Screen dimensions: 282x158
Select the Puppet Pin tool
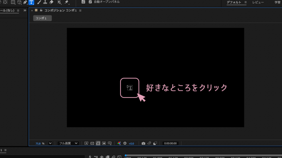coord(67,2)
